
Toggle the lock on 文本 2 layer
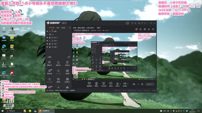click(50, 41)
